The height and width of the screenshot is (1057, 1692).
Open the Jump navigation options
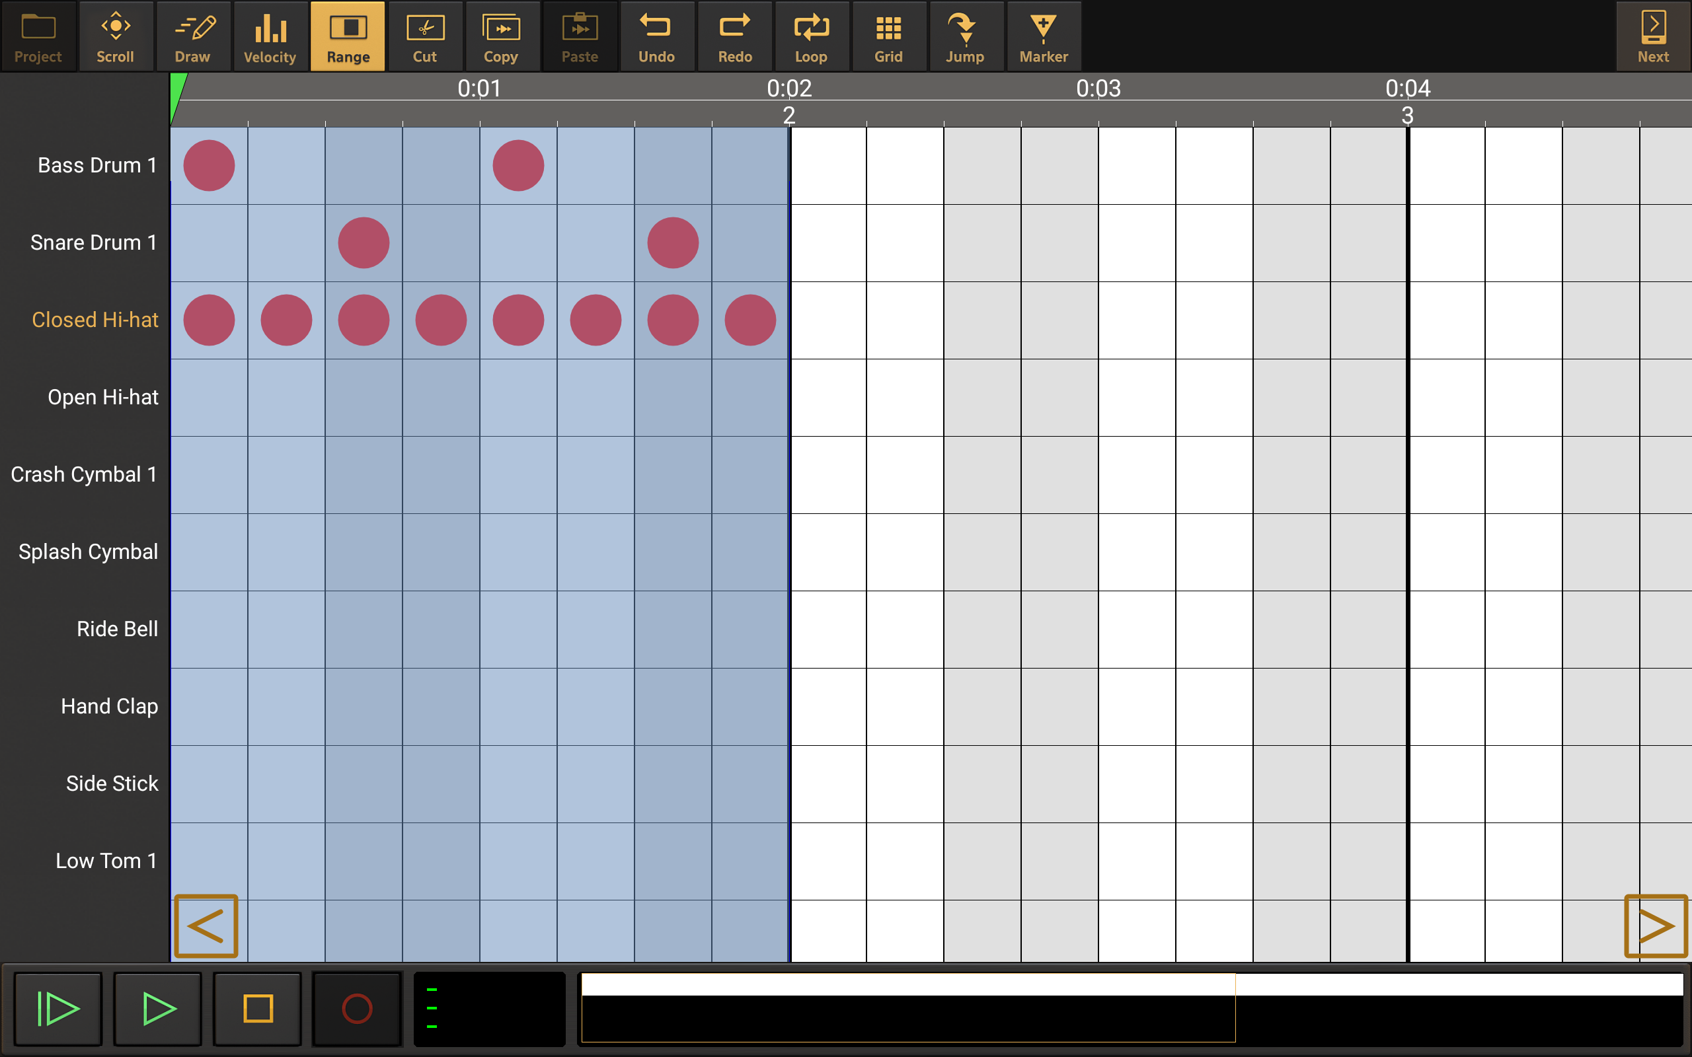point(965,36)
